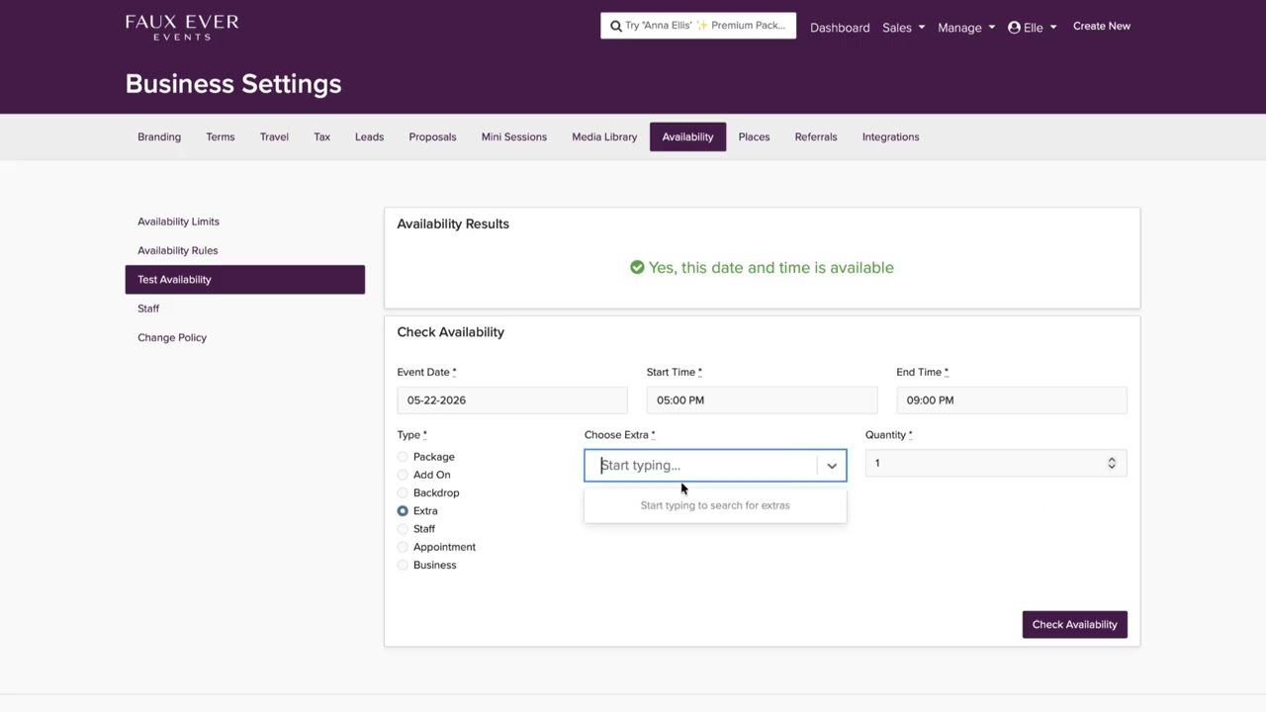Click the Elle user profile icon
This screenshot has height=712, width=1266.
point(1014,28)
